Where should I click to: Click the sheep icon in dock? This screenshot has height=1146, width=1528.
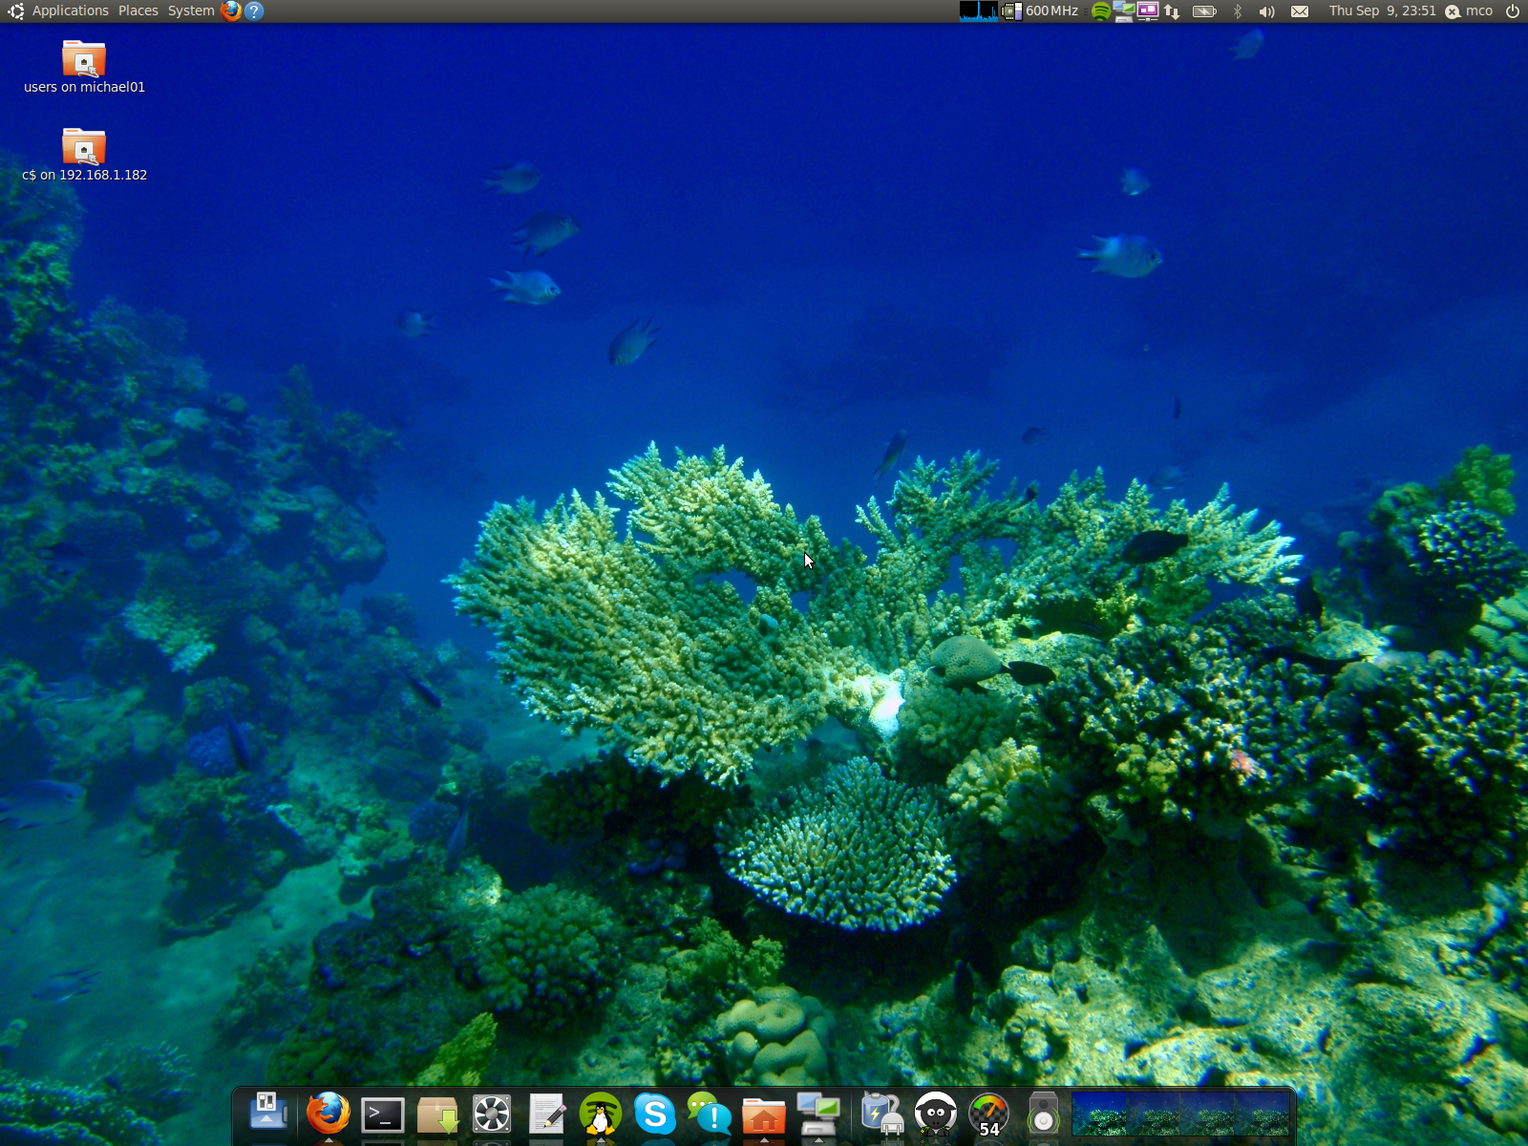click(x=936, y=1114)
